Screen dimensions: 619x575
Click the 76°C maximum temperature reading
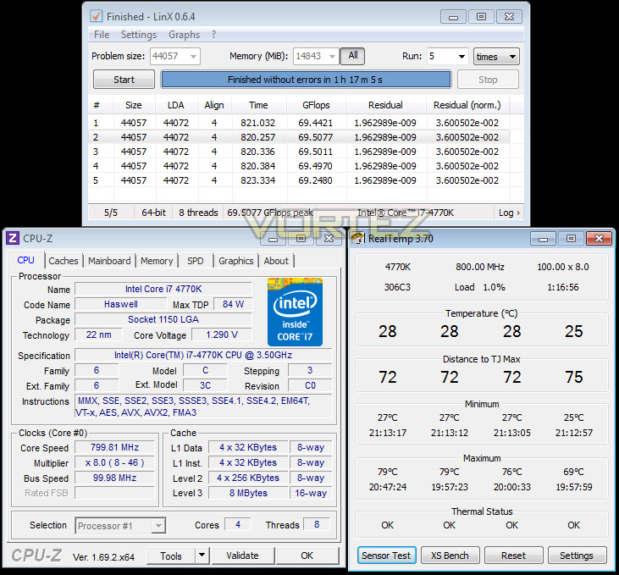512,472
